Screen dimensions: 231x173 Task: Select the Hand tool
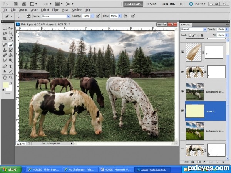5,77
